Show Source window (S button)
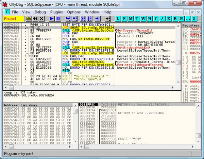The width and height of the screenshot is (204, 159). click(x=194, y=19)
